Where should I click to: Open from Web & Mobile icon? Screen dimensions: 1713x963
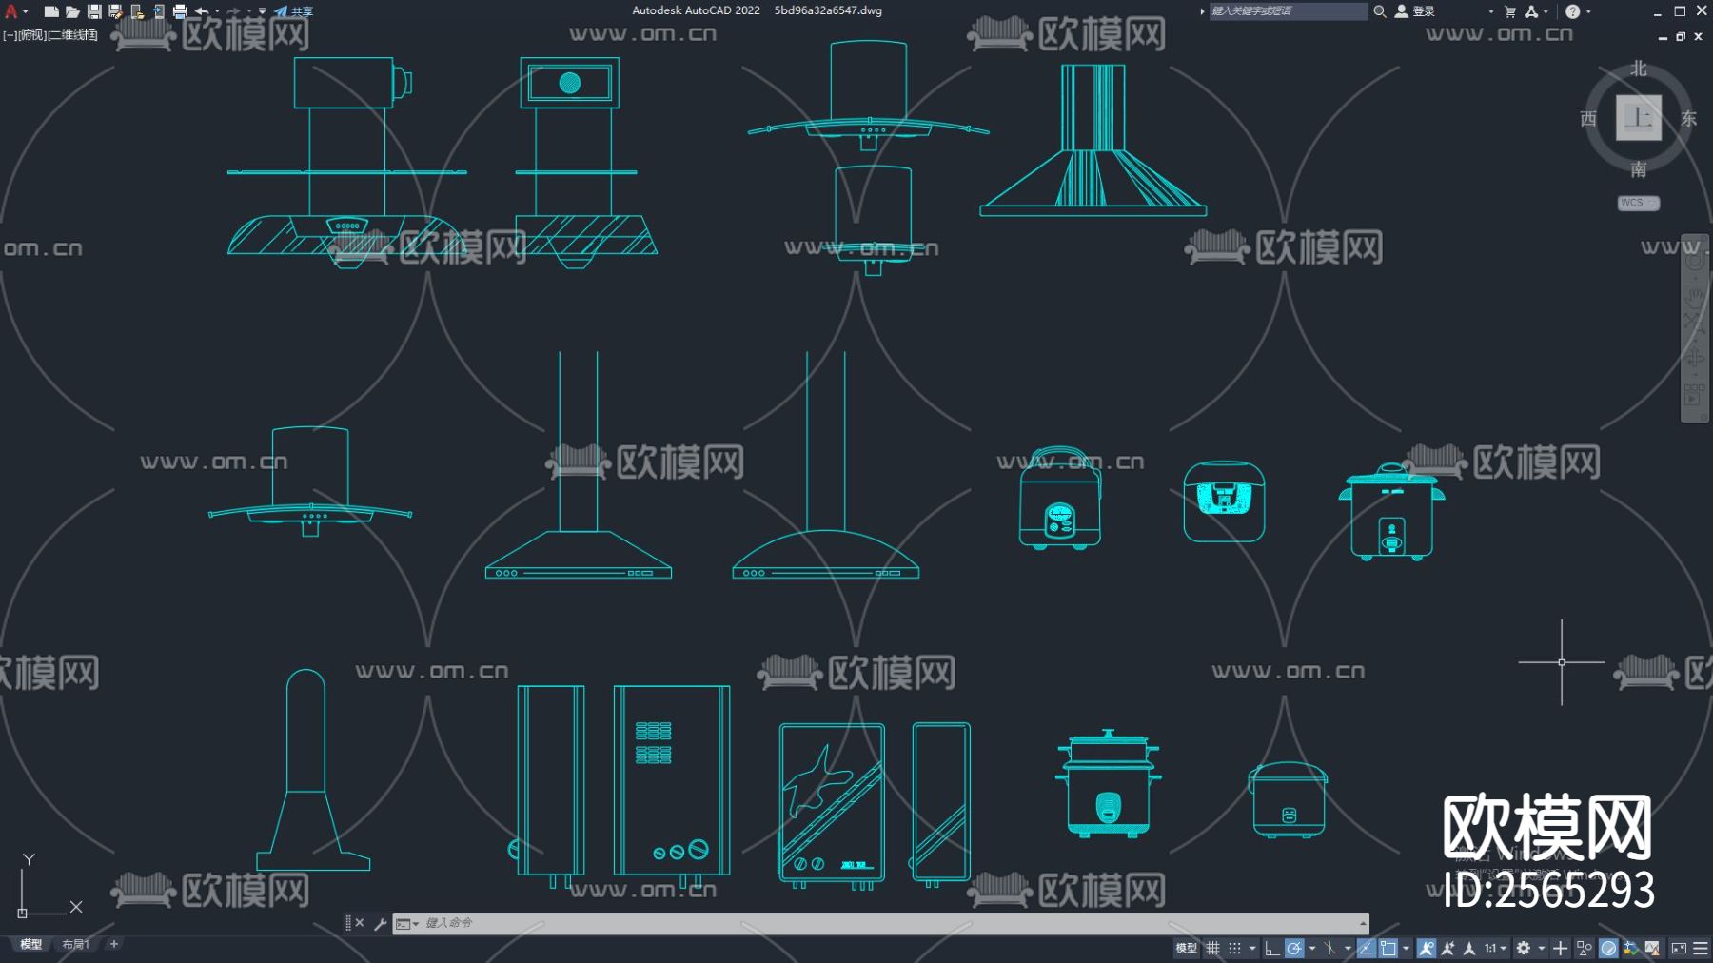(x=137, y=11)
